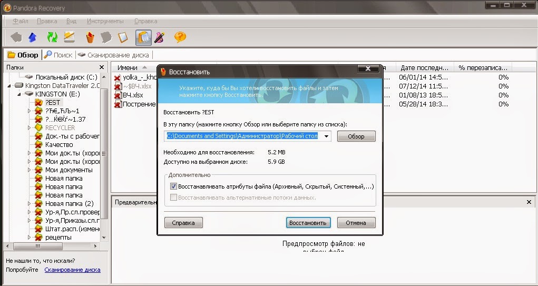Click the folder tree horizontal scrollbar thumb
The width and height of the screenshot is (538, 286).
pos(38,246)
